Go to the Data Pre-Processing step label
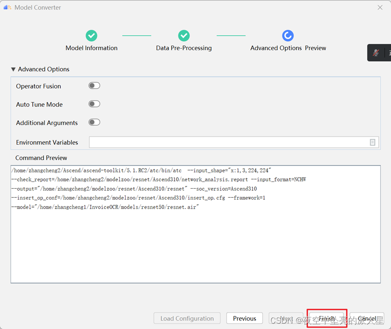This screenshot has width=391, height=329. tap(184, 48)
